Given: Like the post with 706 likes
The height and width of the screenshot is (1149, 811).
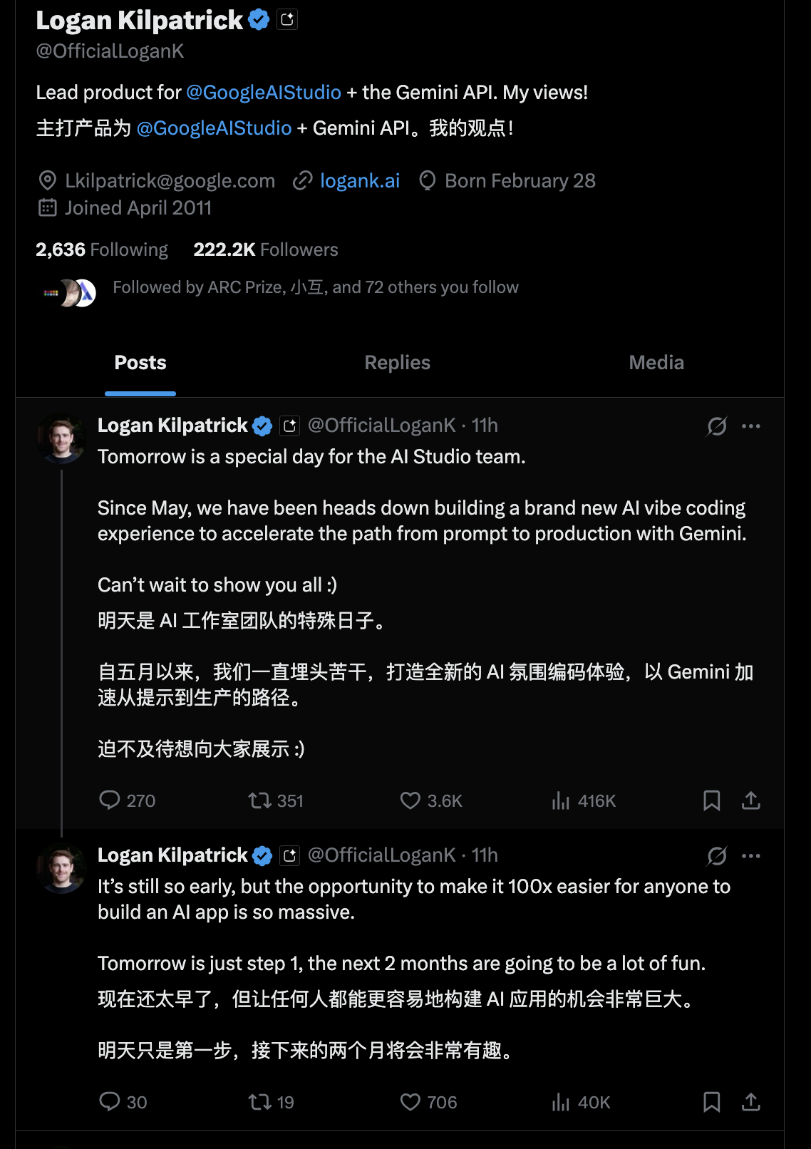Looking at the screenshot, I should tap(410, 1102).
